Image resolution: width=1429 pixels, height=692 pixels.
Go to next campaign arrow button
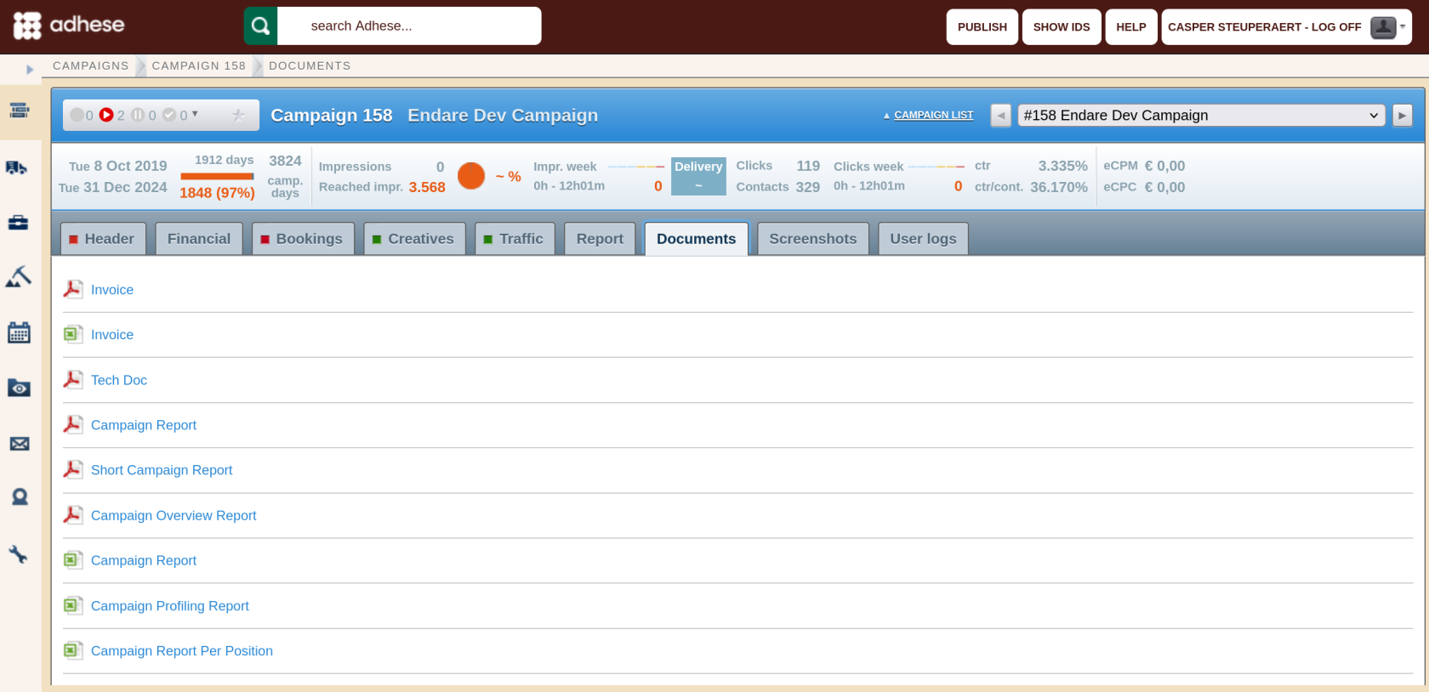tap(1403, 115)
